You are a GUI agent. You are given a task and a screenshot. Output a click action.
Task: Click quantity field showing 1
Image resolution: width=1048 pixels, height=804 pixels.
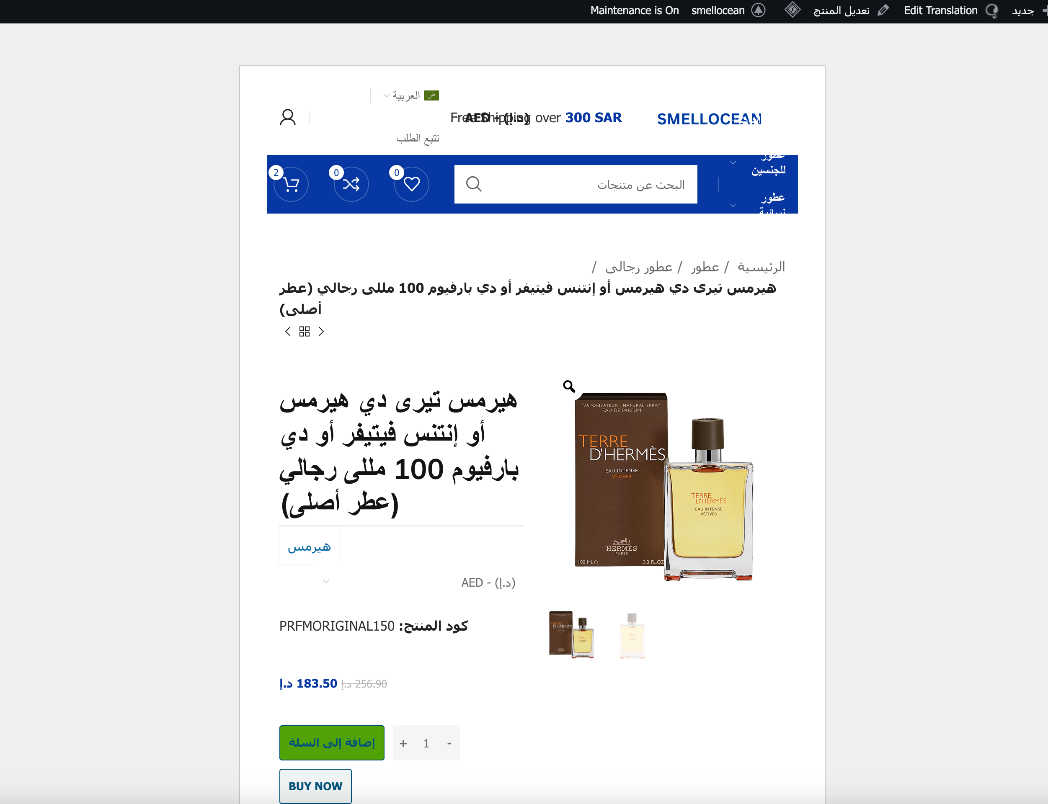tap(426, 743)
